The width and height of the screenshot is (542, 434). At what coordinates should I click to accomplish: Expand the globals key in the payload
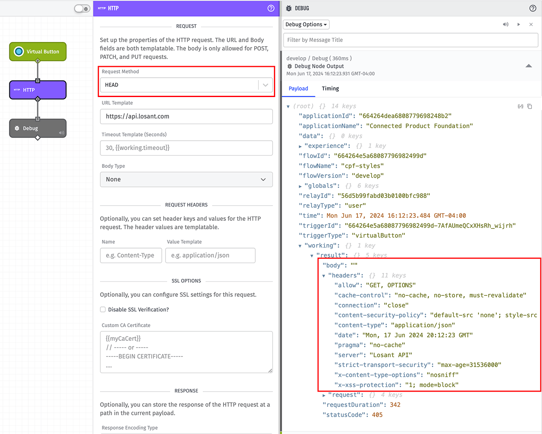pos(300,186)
